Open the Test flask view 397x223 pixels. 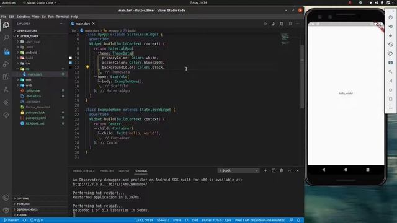click(x=6, y=89)
